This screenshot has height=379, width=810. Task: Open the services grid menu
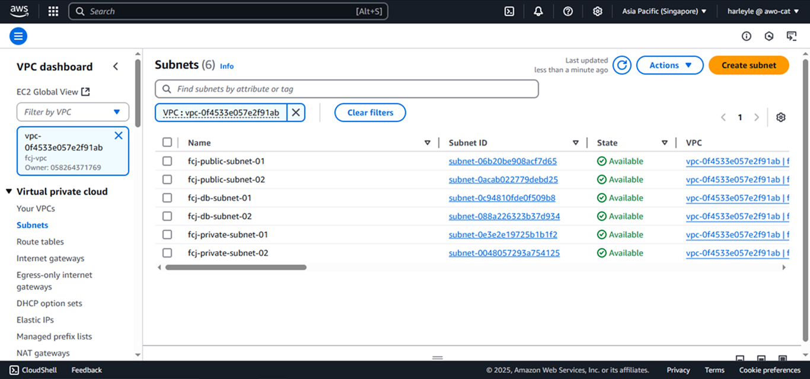click(x=53, y=11)
